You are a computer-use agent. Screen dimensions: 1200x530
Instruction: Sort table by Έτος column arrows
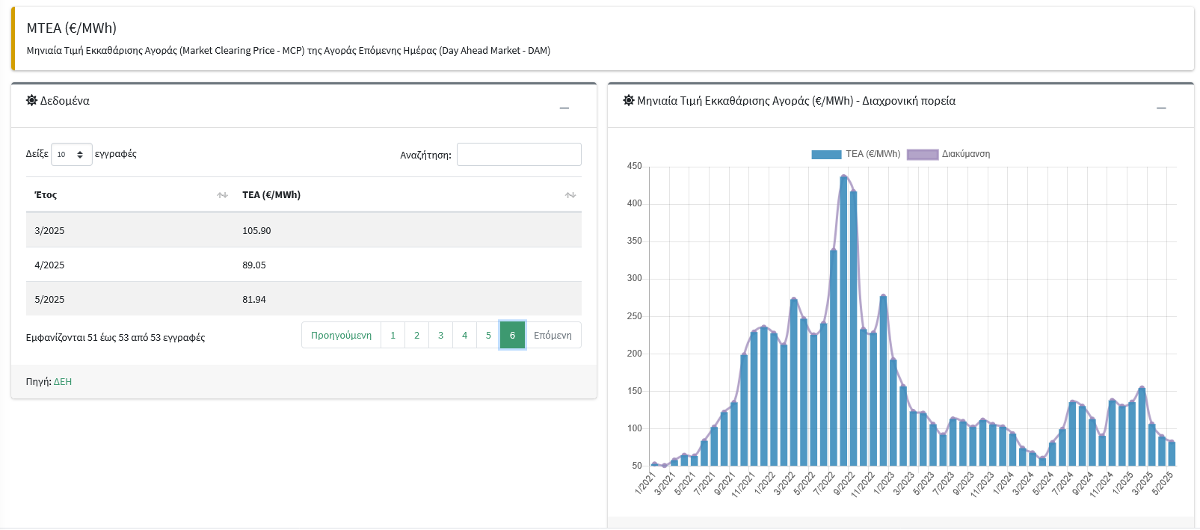222,195
